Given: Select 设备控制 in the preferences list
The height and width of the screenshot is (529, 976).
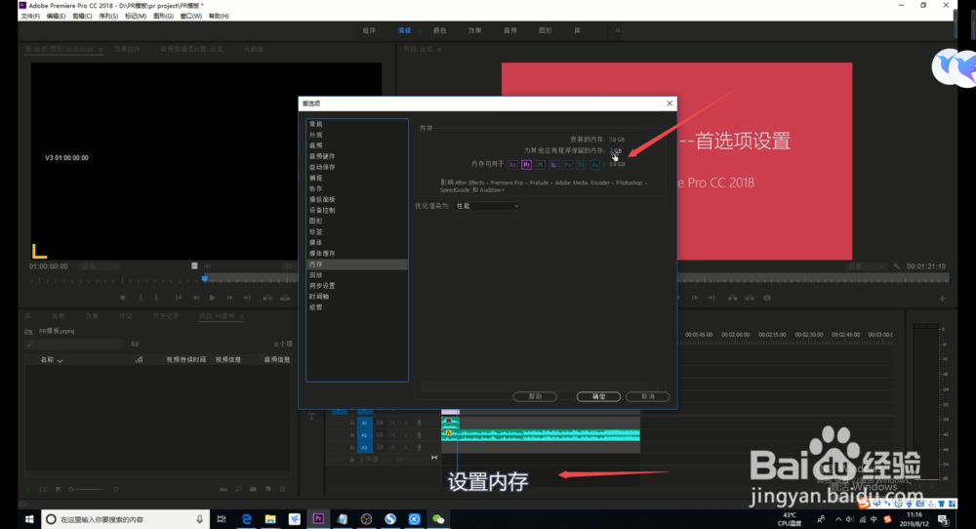Looking at the screenshot, I should pos(322,211).
